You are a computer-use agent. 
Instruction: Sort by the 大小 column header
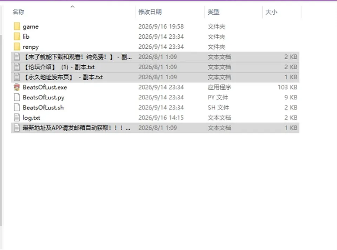pos(271,12)
